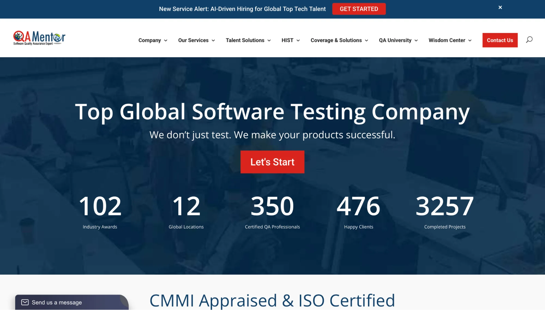
Task: Click the AI-Driven Hiring announcement text
Action: (242, 9)
